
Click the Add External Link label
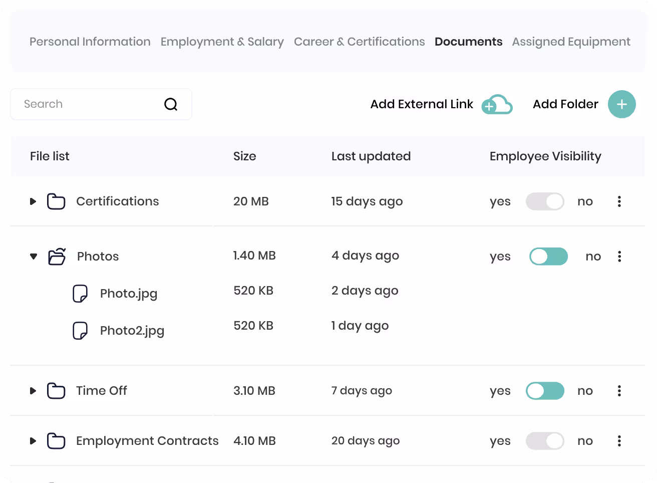click(x=422, y=104)
